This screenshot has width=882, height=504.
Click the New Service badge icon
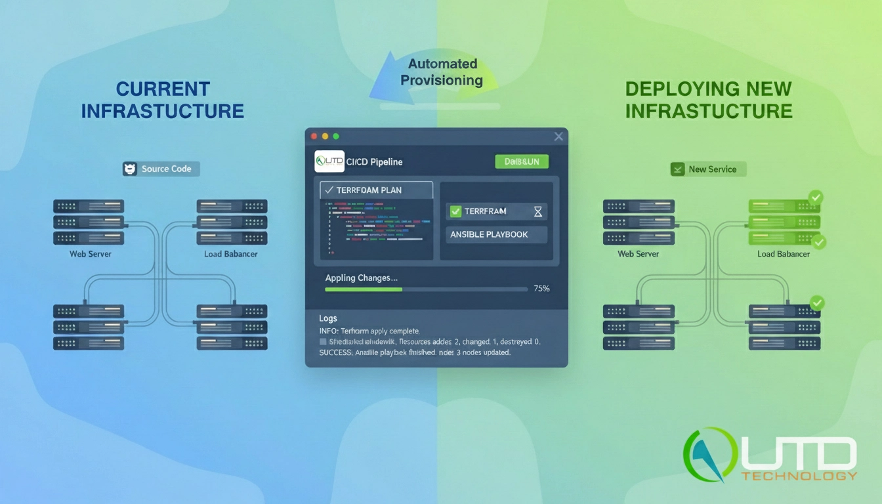click(677, 169)
